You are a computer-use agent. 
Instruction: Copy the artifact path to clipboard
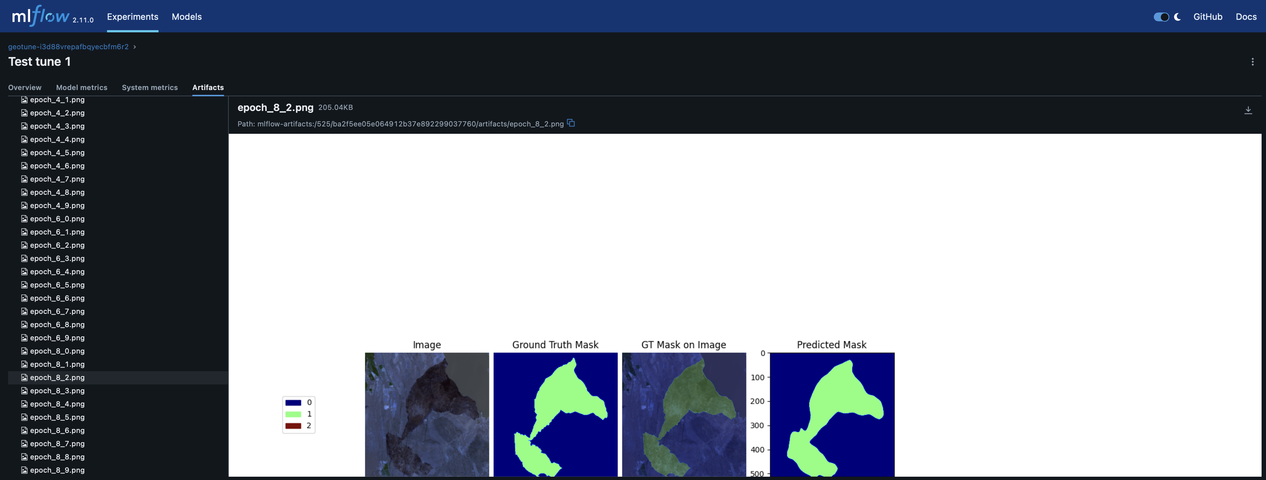pos(570,123)
